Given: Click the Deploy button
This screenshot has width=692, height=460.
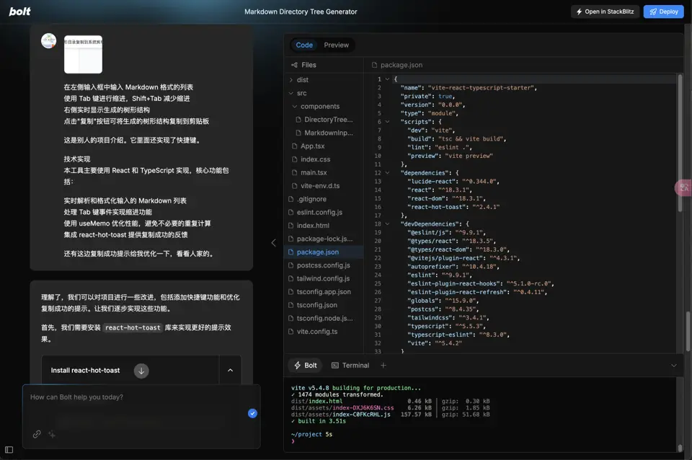Looking at the screenshot, I should [664, 12].
